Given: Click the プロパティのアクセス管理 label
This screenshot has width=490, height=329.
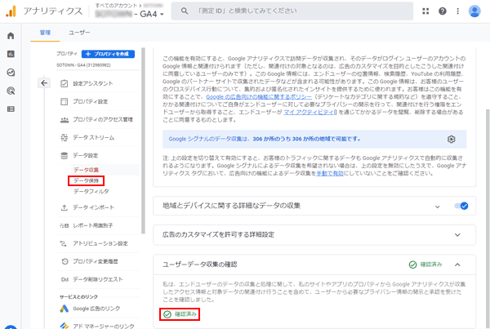Looking at the screenshot, I should 103,120.
